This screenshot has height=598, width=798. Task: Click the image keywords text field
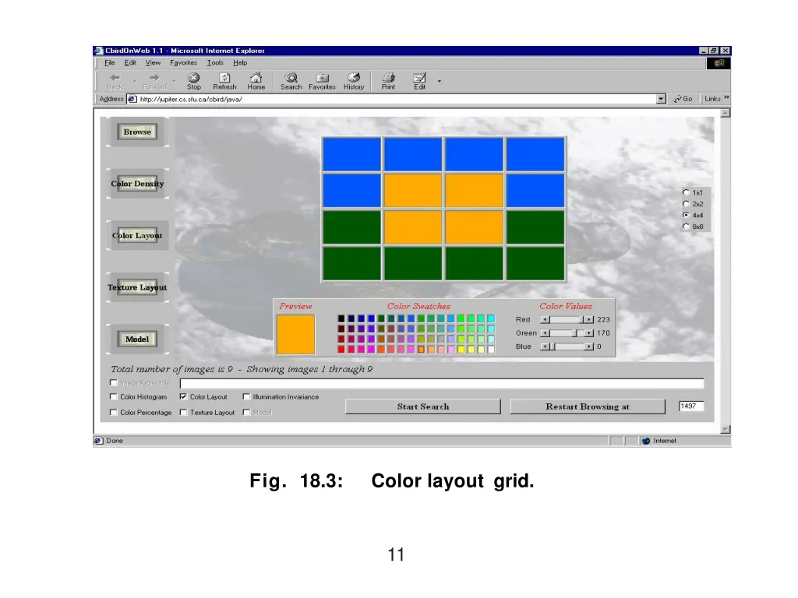[442, 383]
